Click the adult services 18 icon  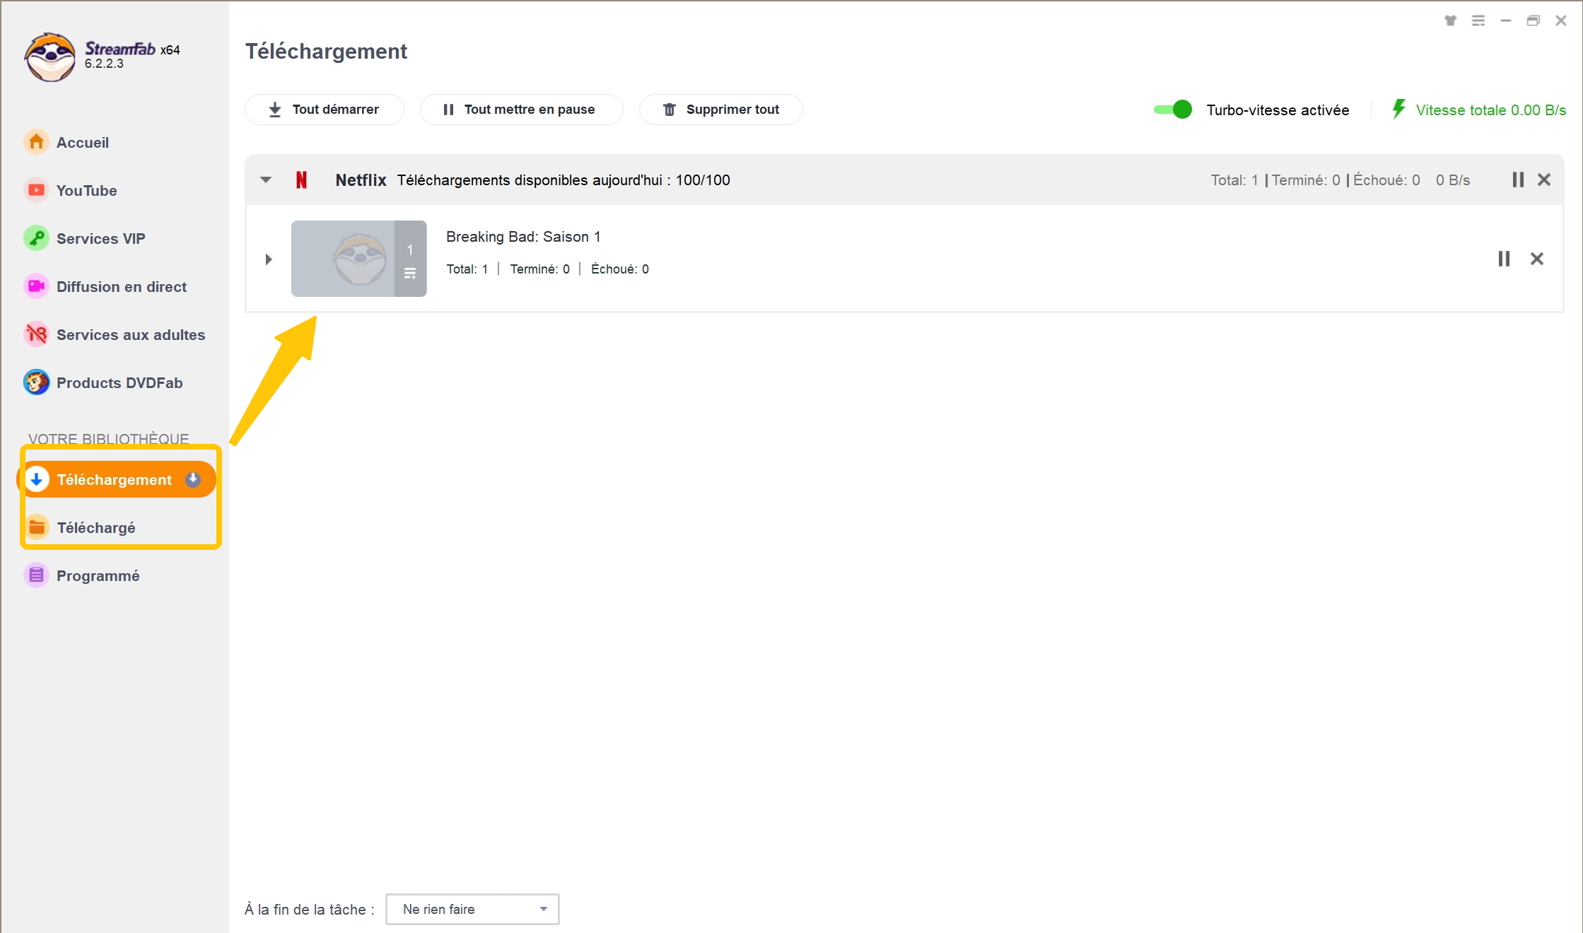(36, 334)
